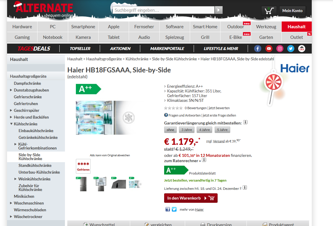Select the 3 Jahre warranty option
333x226 pixels.
coord(187,130)
